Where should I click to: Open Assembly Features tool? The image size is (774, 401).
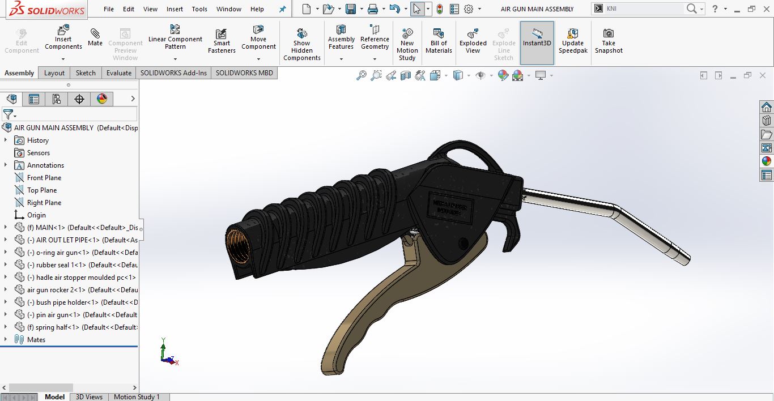(x=341, y=37)
